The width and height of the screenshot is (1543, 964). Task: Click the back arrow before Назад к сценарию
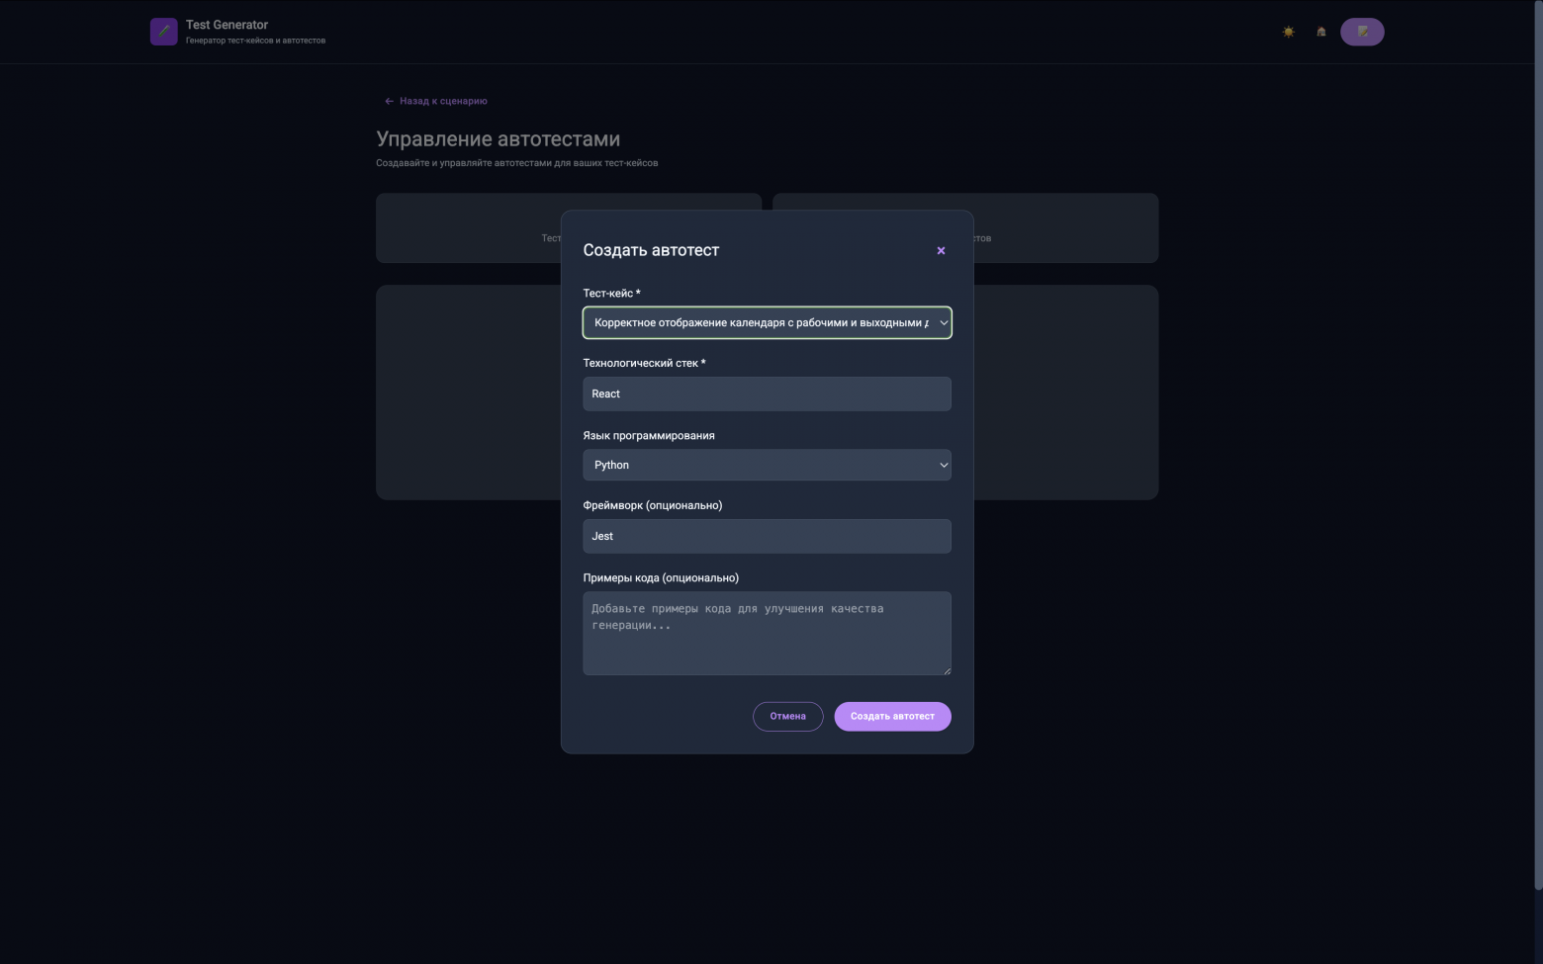click(x=389, y=101)
